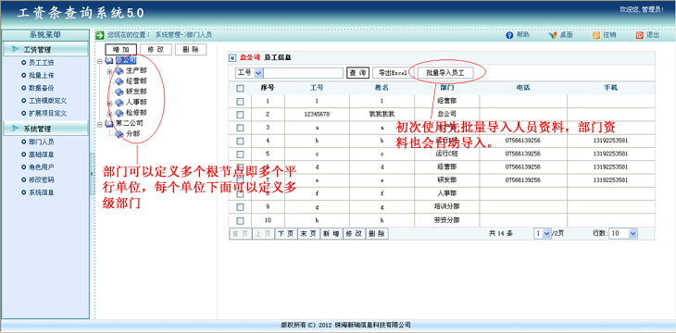Image resolution: width=676 pixels, height=333 pixels.
Task: Click the book icon of 人事部
Action: tap(119, 103)
